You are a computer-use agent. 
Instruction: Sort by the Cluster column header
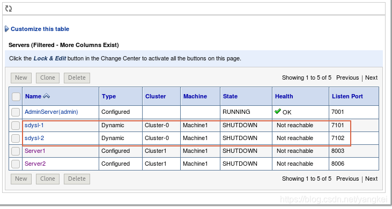[156, 96]
